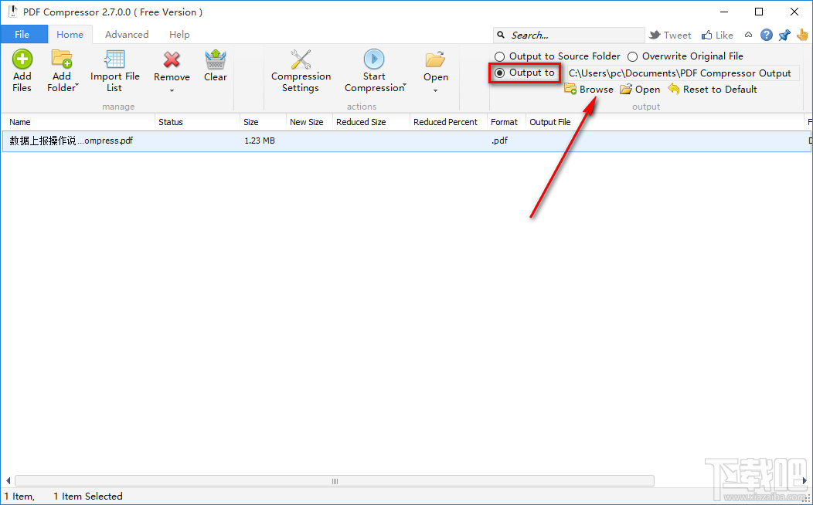Image resolution: width=813 pixels, height=505 pixels.
Task: Select the file row ending in ompress.pdf
Action: pos(406,141)
